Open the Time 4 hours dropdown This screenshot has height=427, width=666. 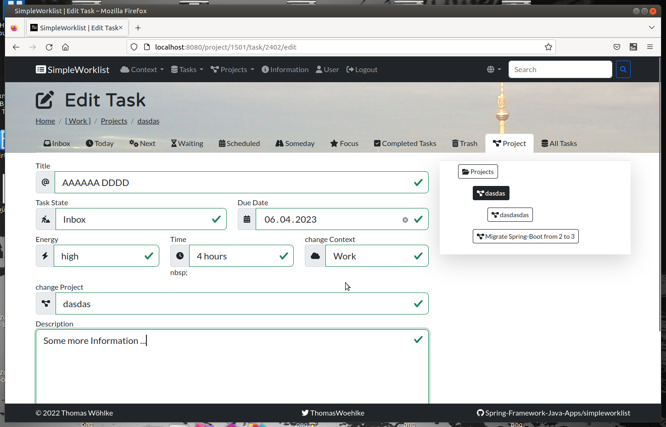tap(241, 256)
